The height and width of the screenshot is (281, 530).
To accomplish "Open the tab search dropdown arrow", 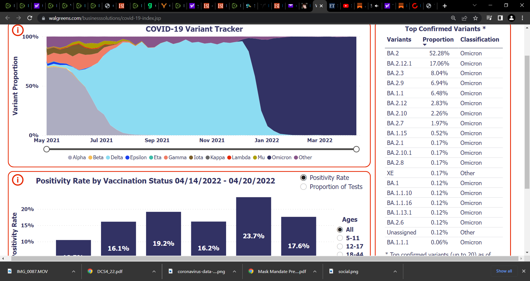I will (x=475, y=5).
